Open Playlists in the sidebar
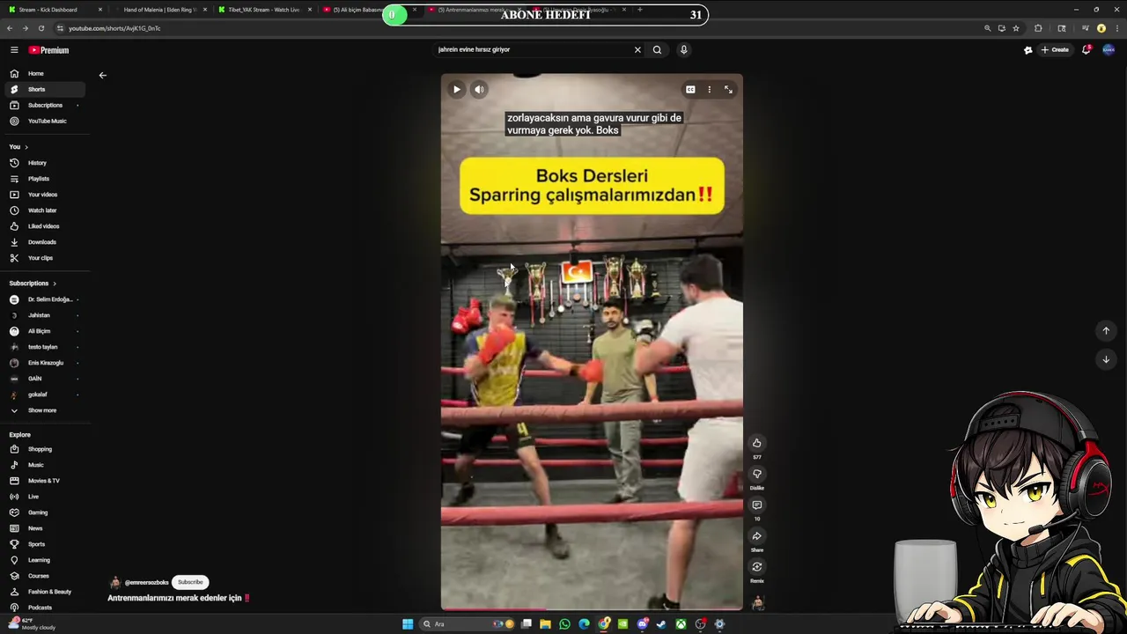 (x=44, y=179)
